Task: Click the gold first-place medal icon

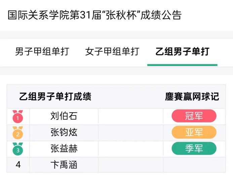Action: [x=18, y=116]
